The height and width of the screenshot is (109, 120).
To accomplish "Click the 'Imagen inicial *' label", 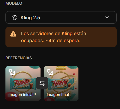I will point(22,95).
